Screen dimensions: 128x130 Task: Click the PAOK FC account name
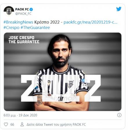(x=22, y=9)
